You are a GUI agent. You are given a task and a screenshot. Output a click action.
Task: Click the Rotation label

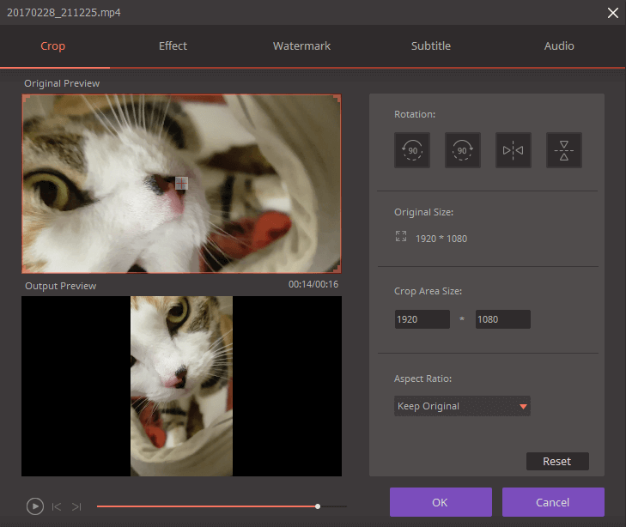click(415, 114)
